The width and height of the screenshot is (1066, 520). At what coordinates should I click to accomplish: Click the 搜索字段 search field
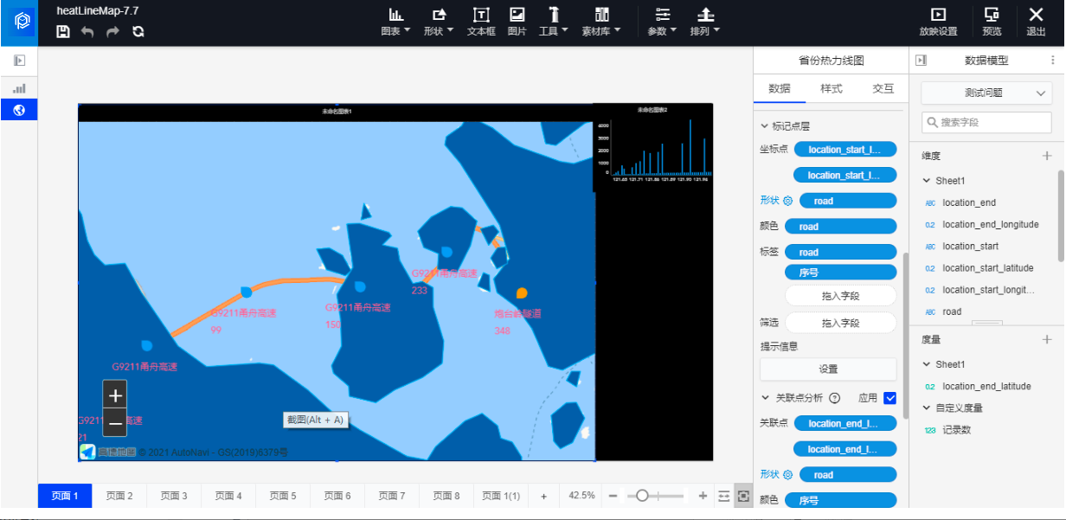coord(986,123)
